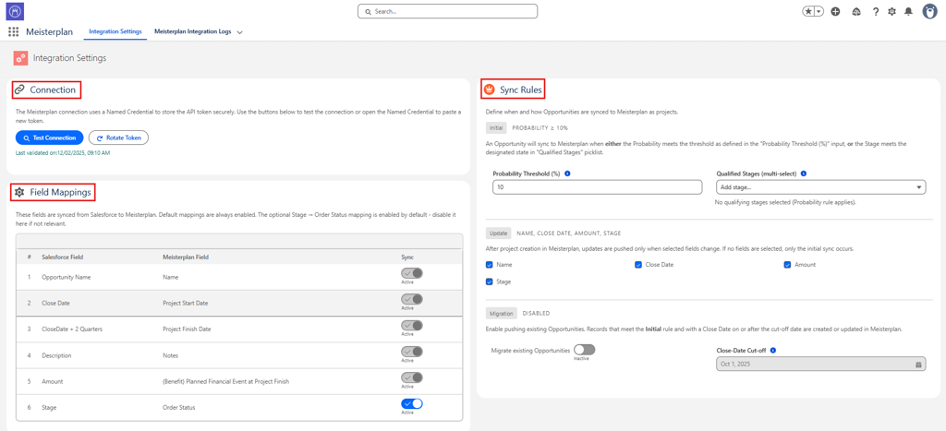Viewport: 946px width, 431px height.
Task: Click the Favorites star icon
Action: [807, 11]
